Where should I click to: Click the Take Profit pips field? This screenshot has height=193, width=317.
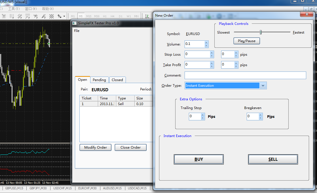pos(228,65)
